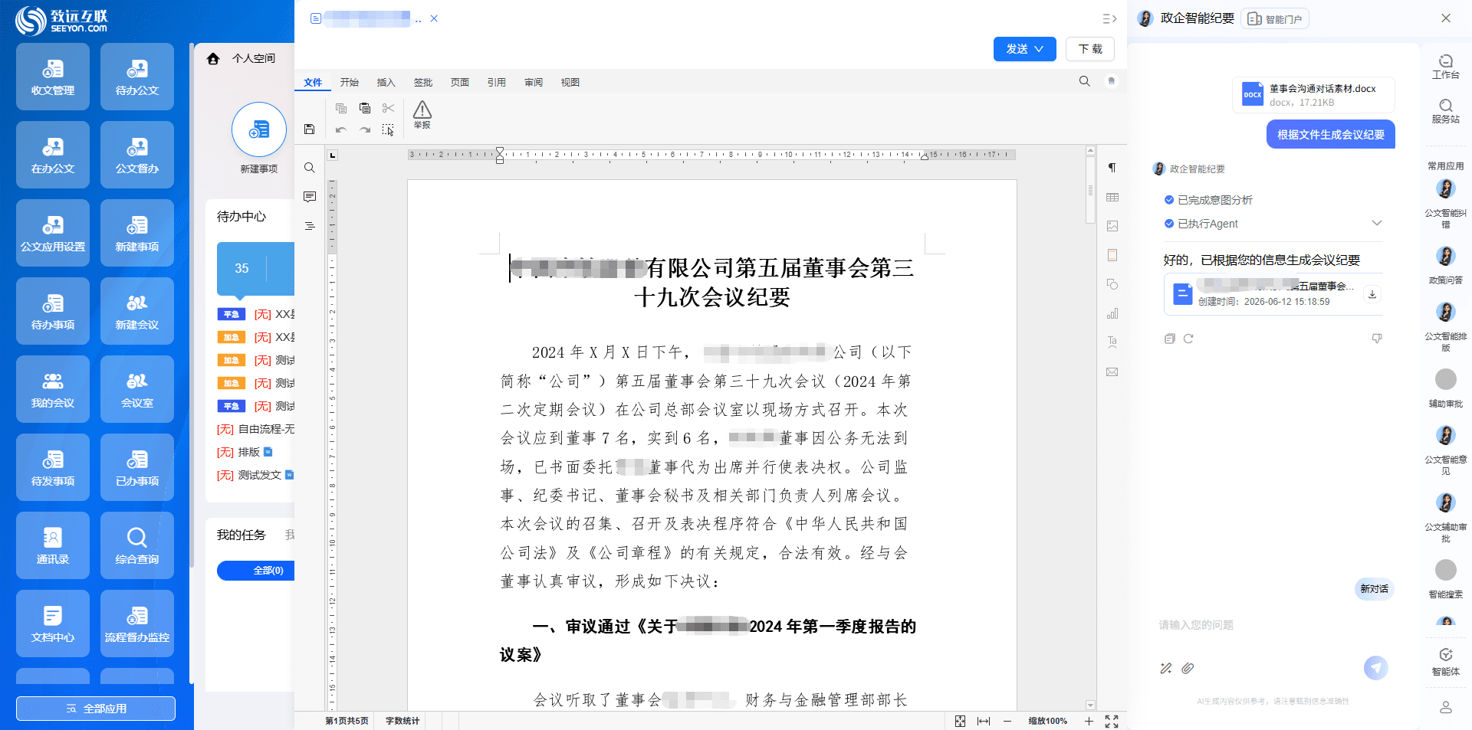Switch to the 开始 ribbon tab

350,82
